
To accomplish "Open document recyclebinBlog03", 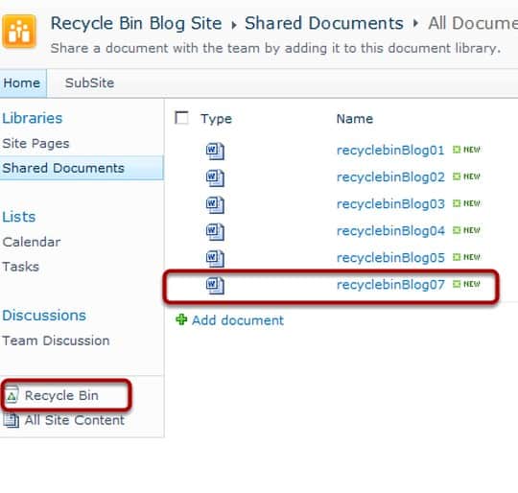I will [390, 204].
